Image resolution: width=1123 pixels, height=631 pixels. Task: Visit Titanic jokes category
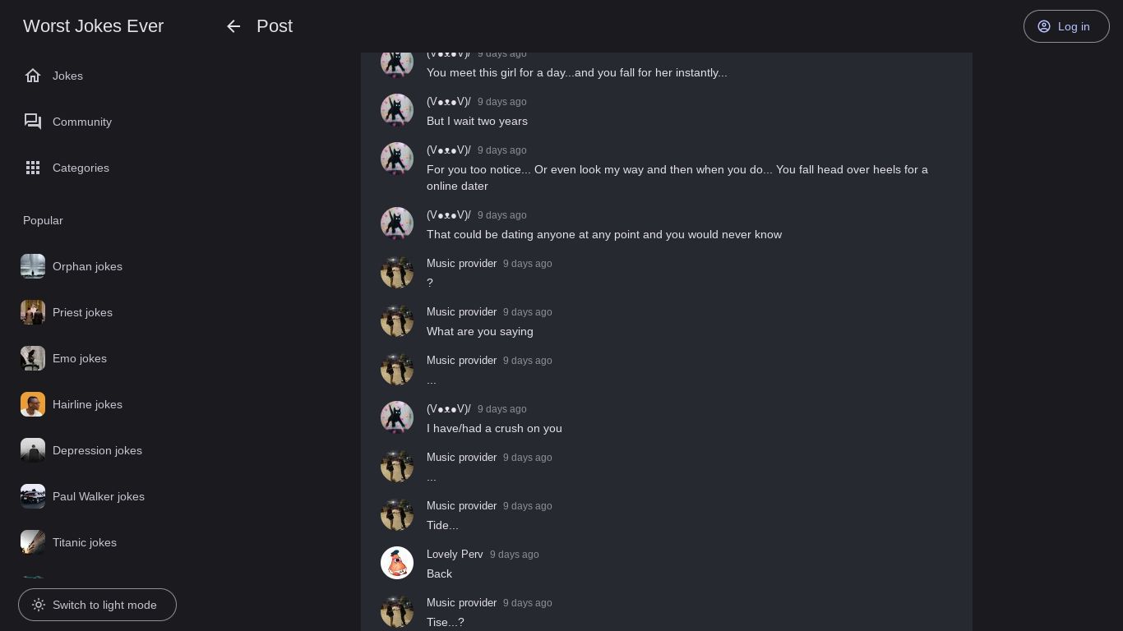click(x=85, y=542)
